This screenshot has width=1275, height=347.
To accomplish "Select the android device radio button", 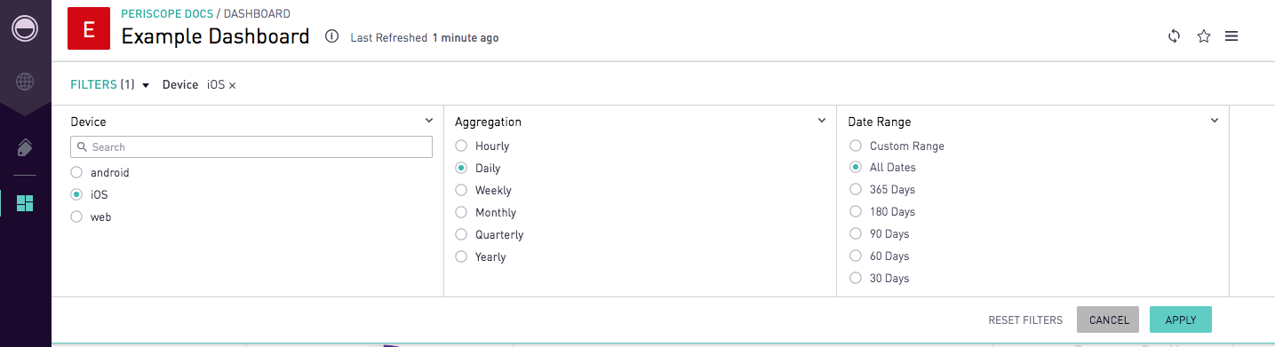I will click(76, 172).
